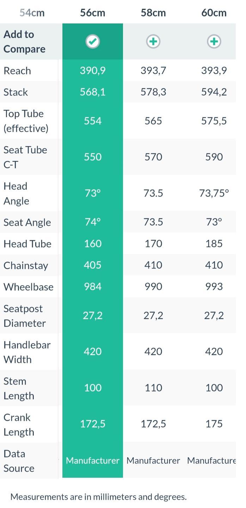Click the Stem Length value 110

click(x=153, y=388)
